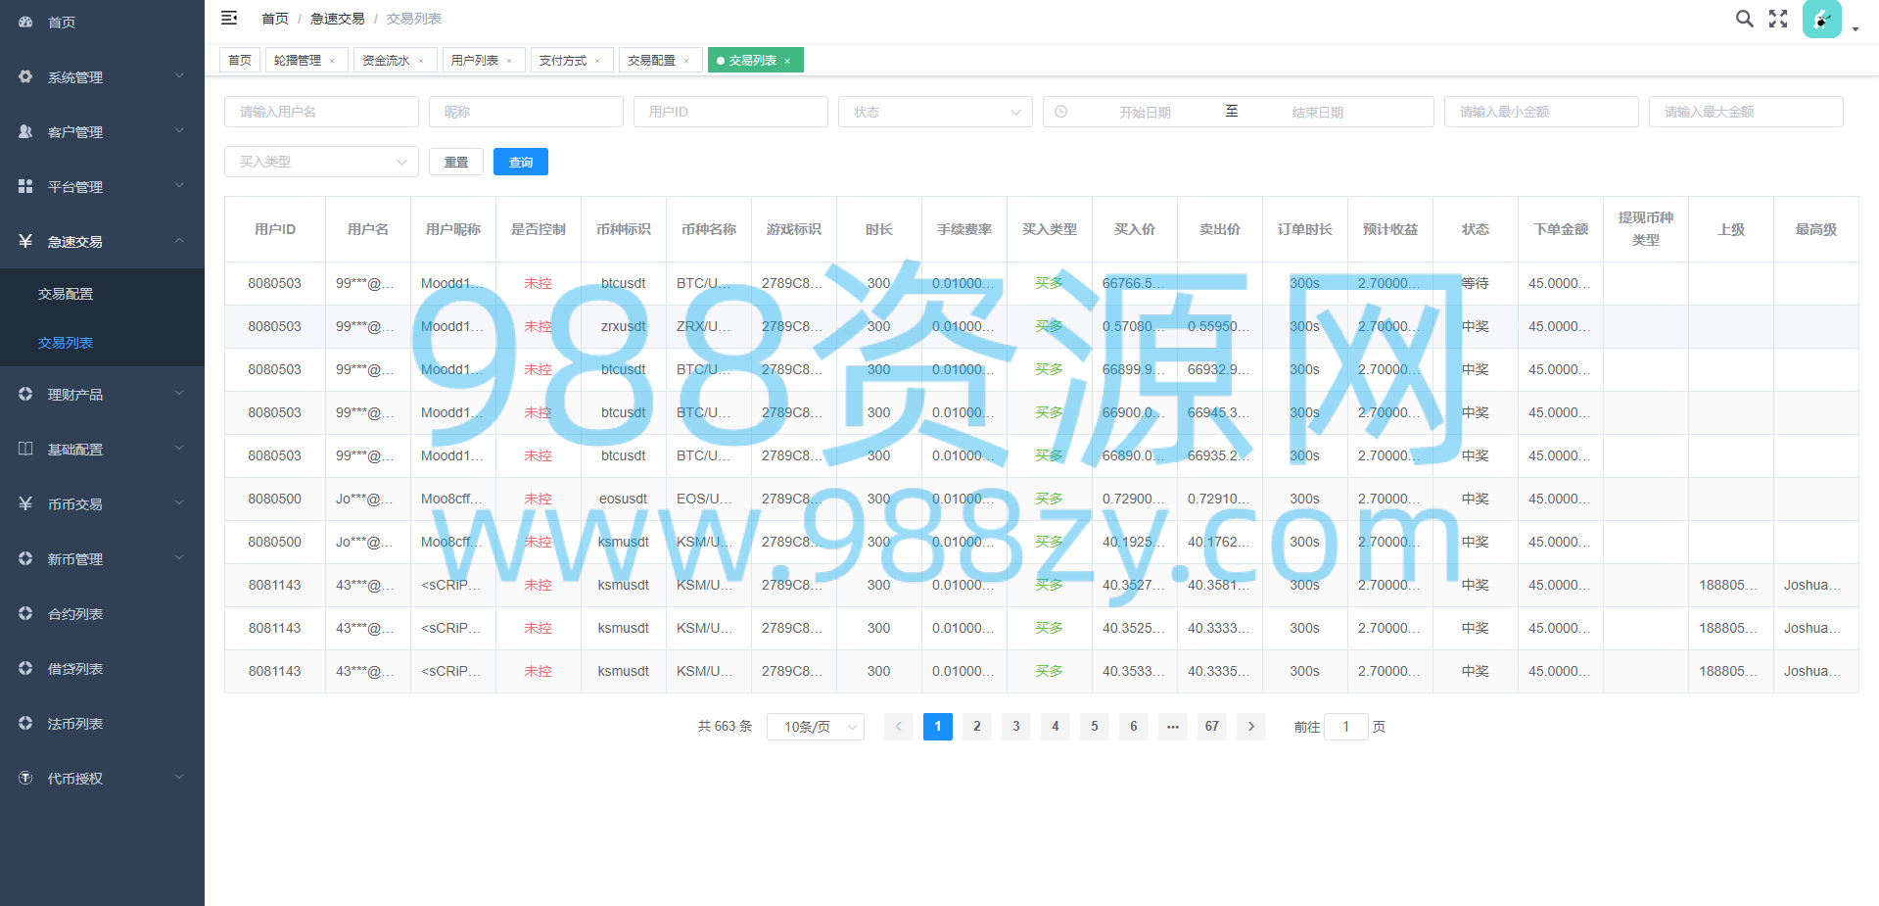
Task: Collapse the sidebar with hamburger icon
Action: (229, 18)
